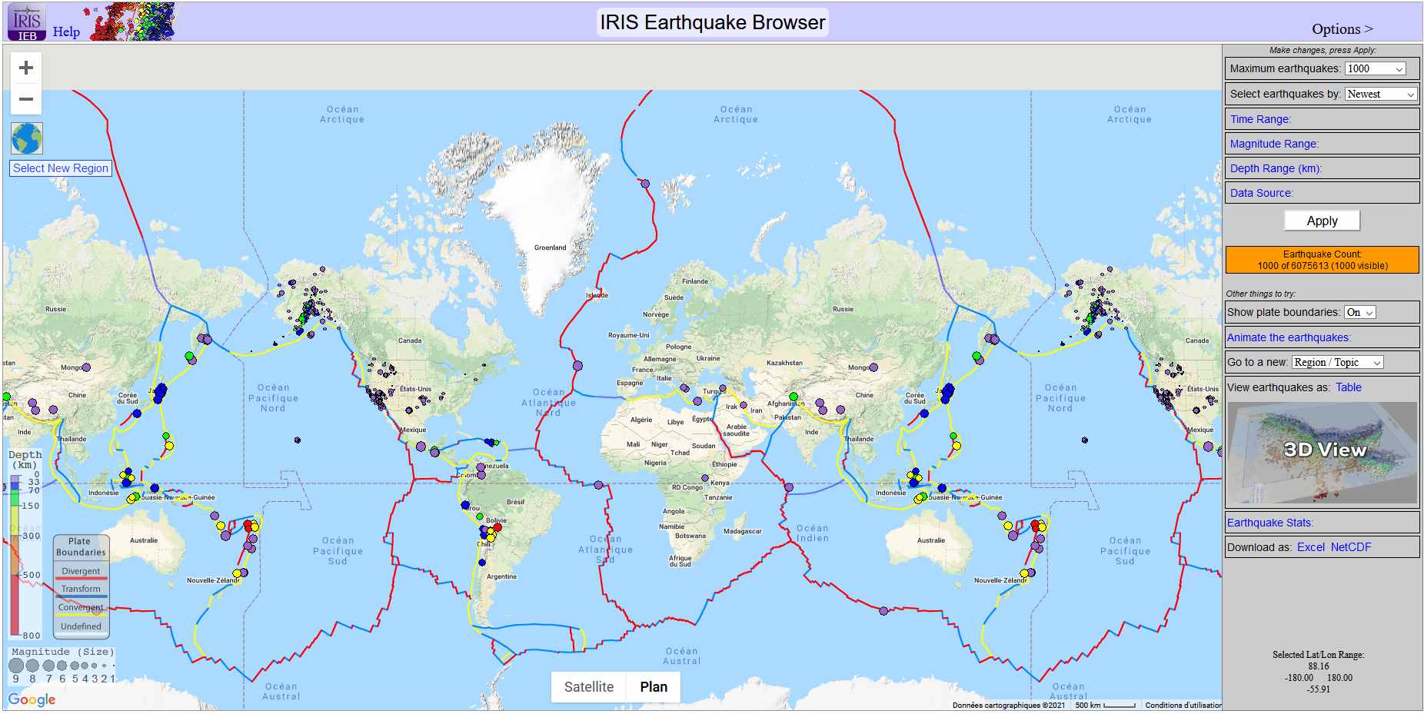Click the 'Selected Lat/Lon Range' text
The height and width of the screenshot is (714, 1424).
tap(1318, 655)
